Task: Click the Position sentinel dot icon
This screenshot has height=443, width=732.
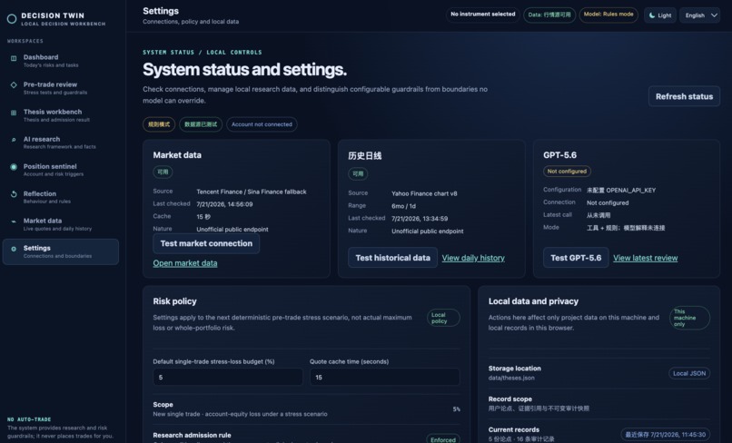Action: (x=14, y=167)
